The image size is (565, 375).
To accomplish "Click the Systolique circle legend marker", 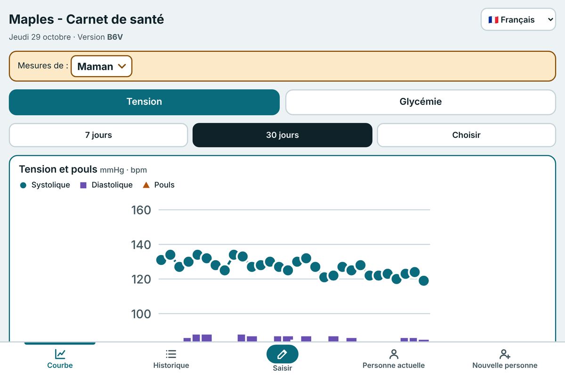I will (23, 185).
